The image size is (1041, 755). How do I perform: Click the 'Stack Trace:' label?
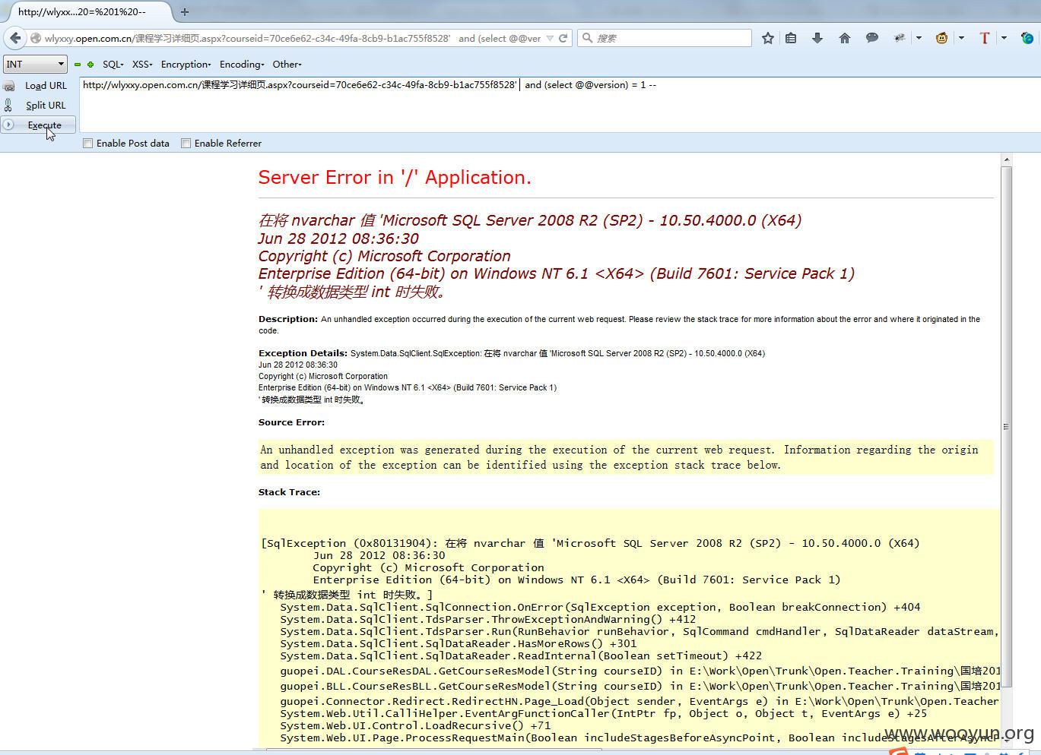tap(289, 492)
